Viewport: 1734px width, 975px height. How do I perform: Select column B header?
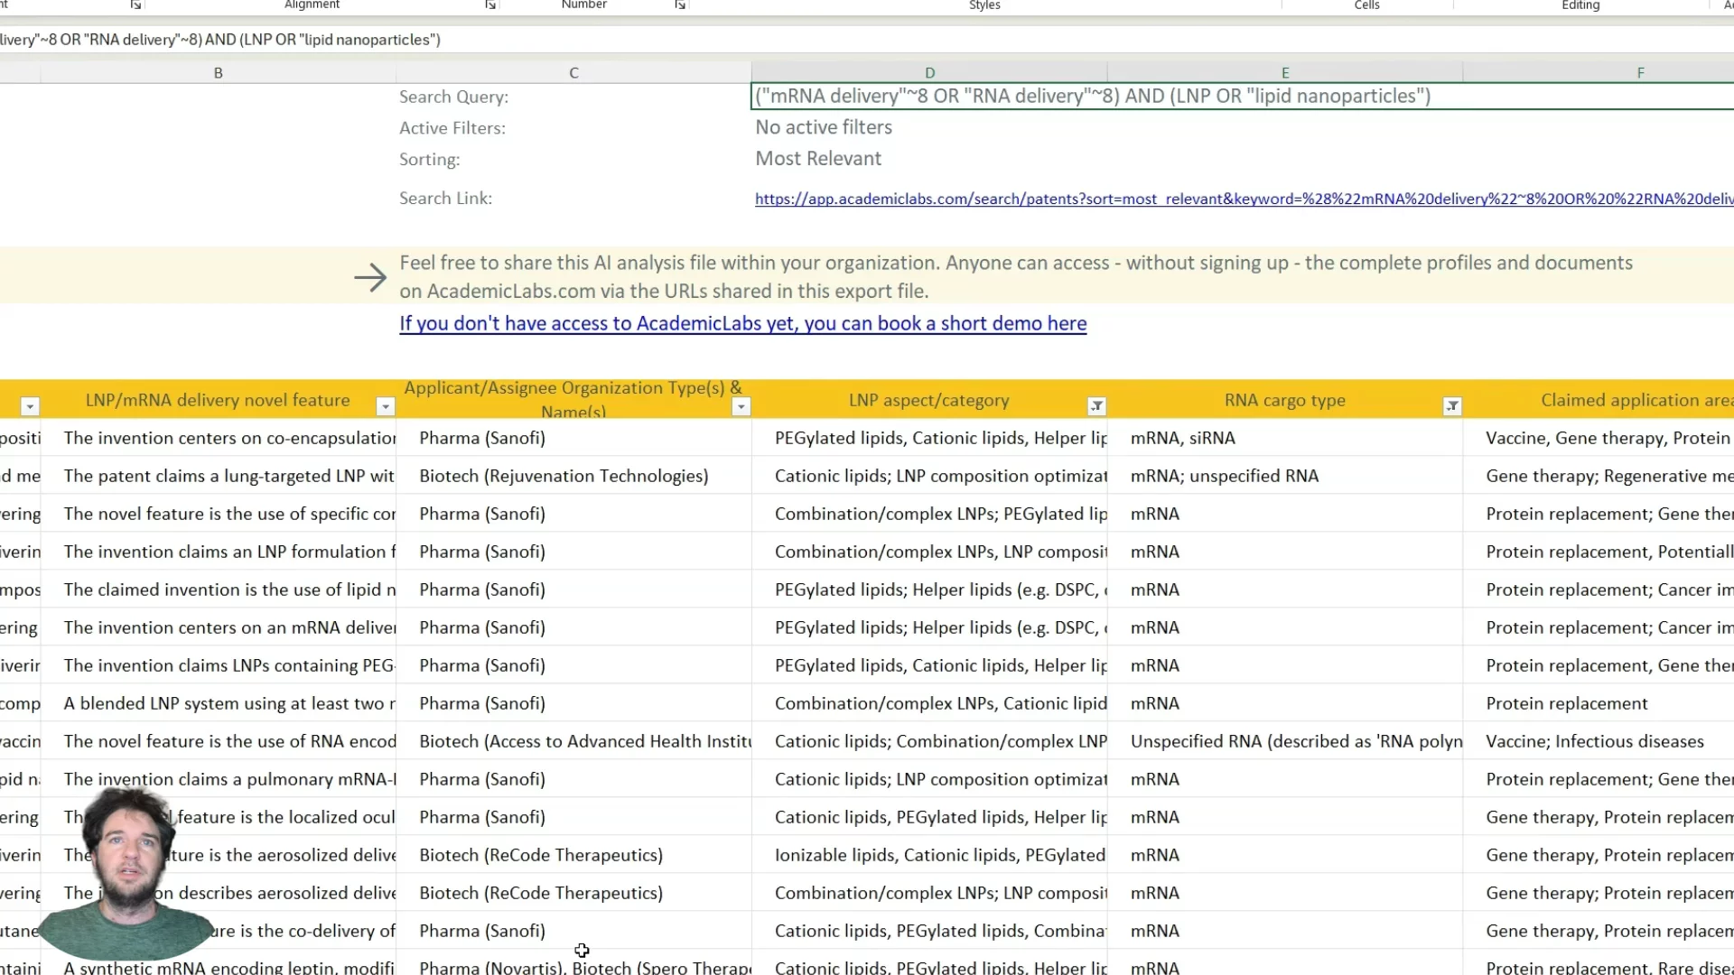click(218, 73)
